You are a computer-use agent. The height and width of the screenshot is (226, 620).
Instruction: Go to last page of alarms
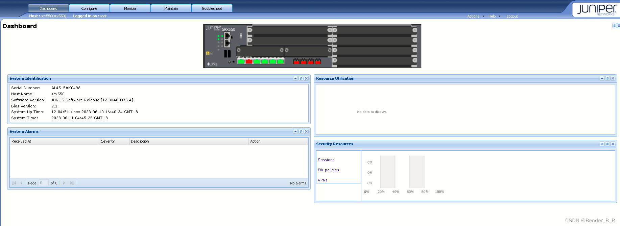tap(72, 183)
